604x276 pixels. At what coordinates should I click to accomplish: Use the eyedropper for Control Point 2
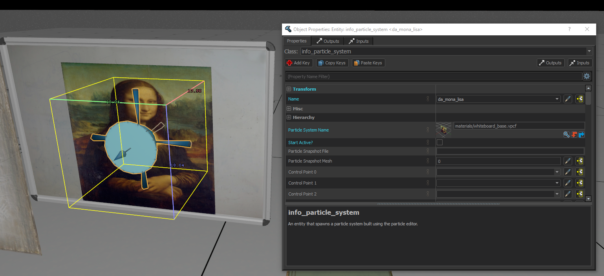point(567,194)
